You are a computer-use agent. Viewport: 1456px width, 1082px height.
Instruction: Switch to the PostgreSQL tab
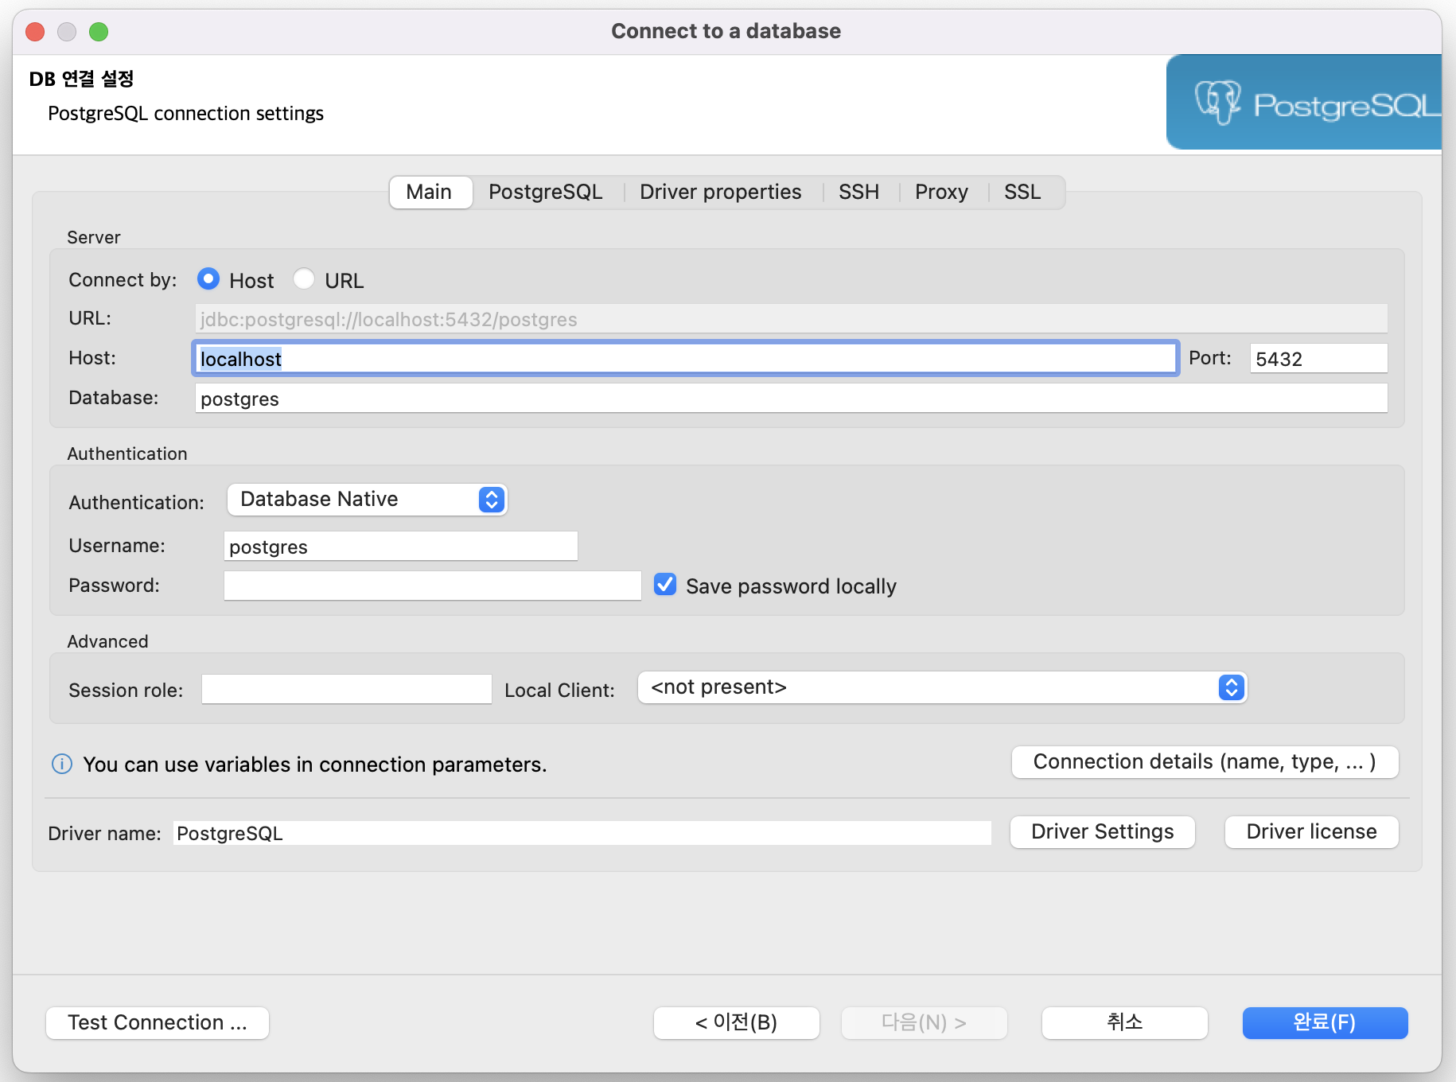click(546, 192)
